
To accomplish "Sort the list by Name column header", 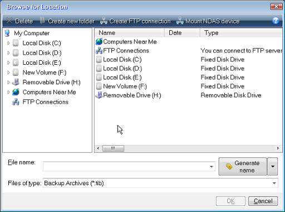I will tap(130, 33).
